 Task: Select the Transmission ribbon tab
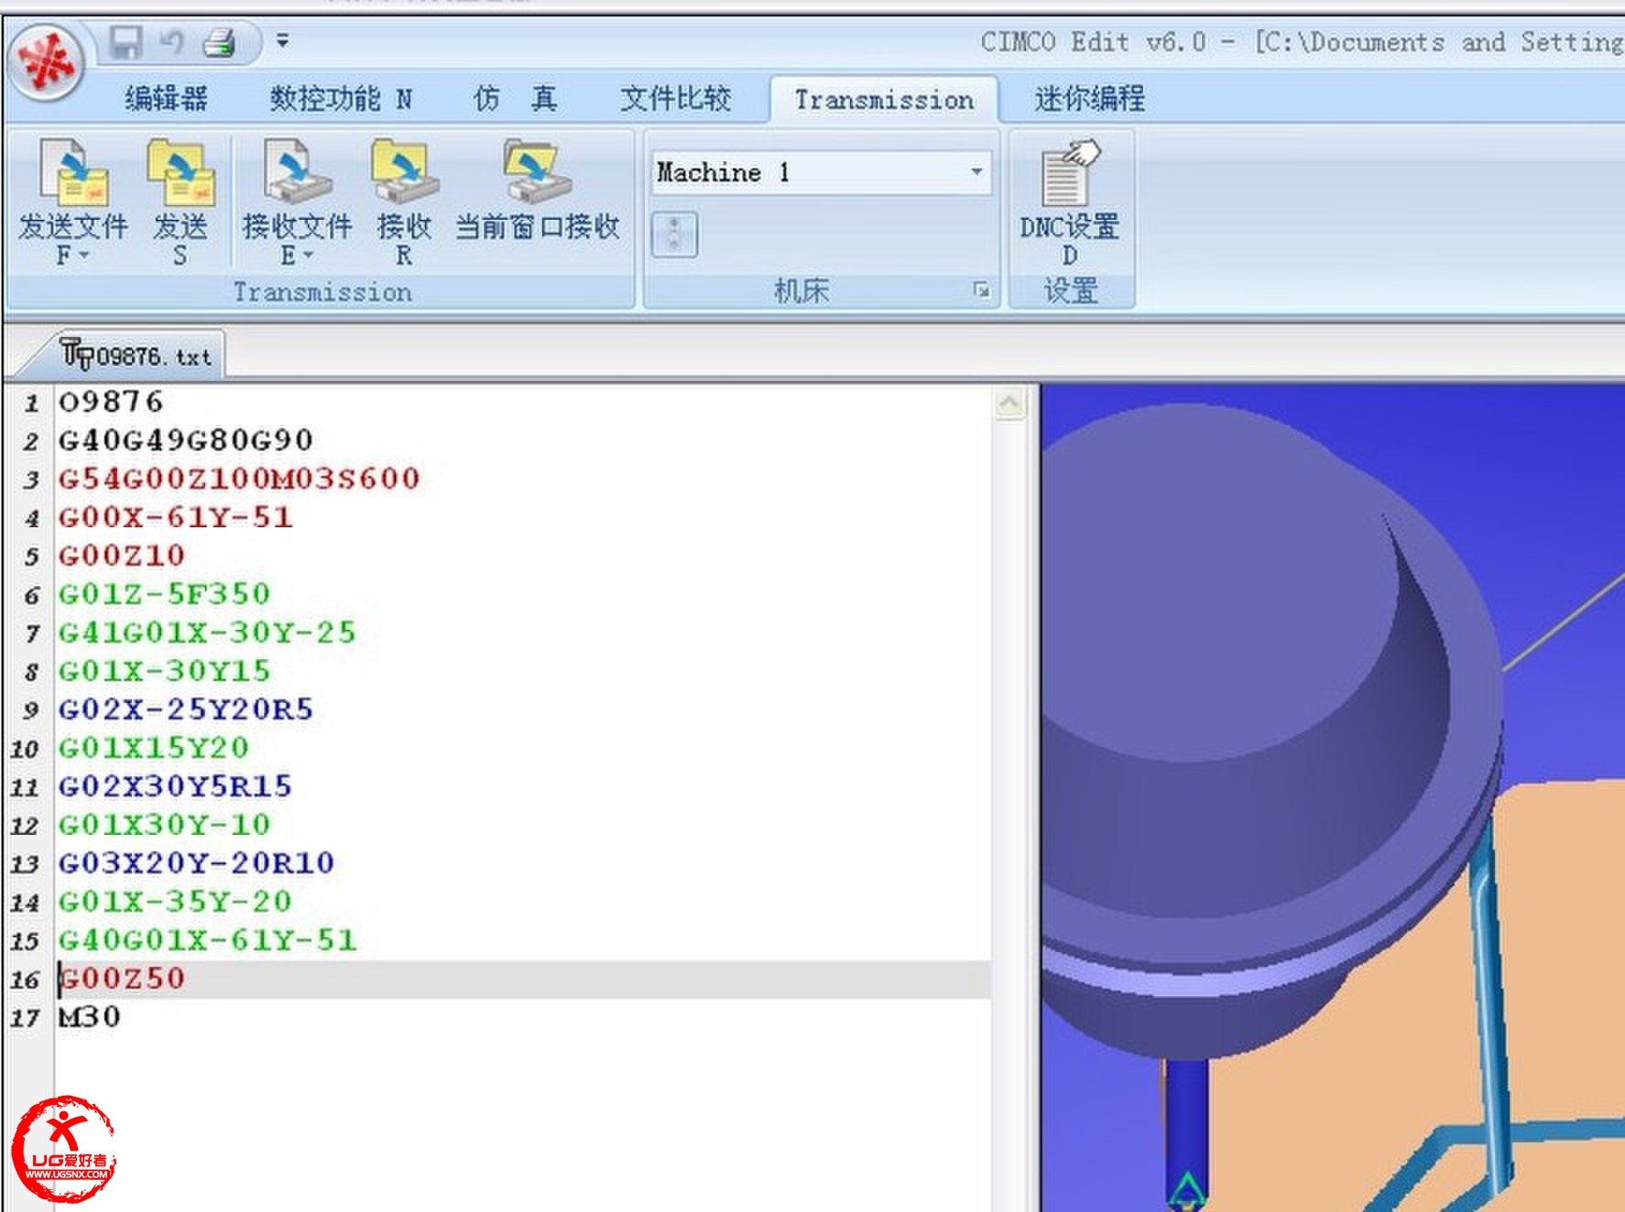coord(884,100)
